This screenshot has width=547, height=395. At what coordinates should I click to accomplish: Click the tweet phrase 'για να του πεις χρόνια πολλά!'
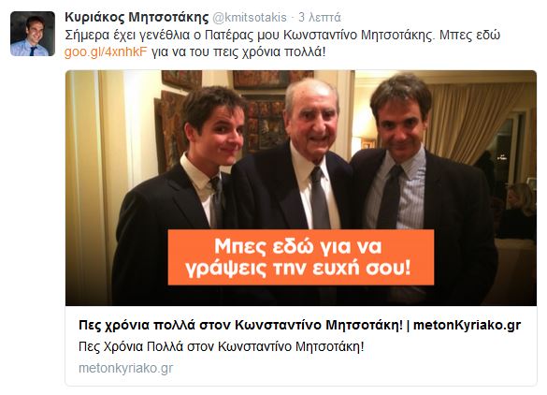tap(238, 52)
